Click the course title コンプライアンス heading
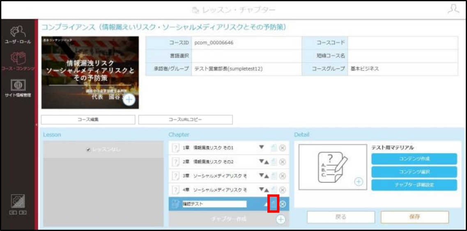467x231 pixels. [x=164, y=27]
